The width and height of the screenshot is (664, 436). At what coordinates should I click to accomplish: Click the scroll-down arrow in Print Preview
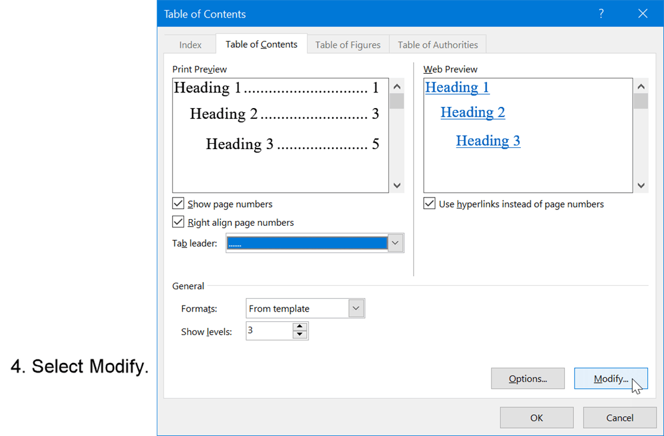[397, 185]
